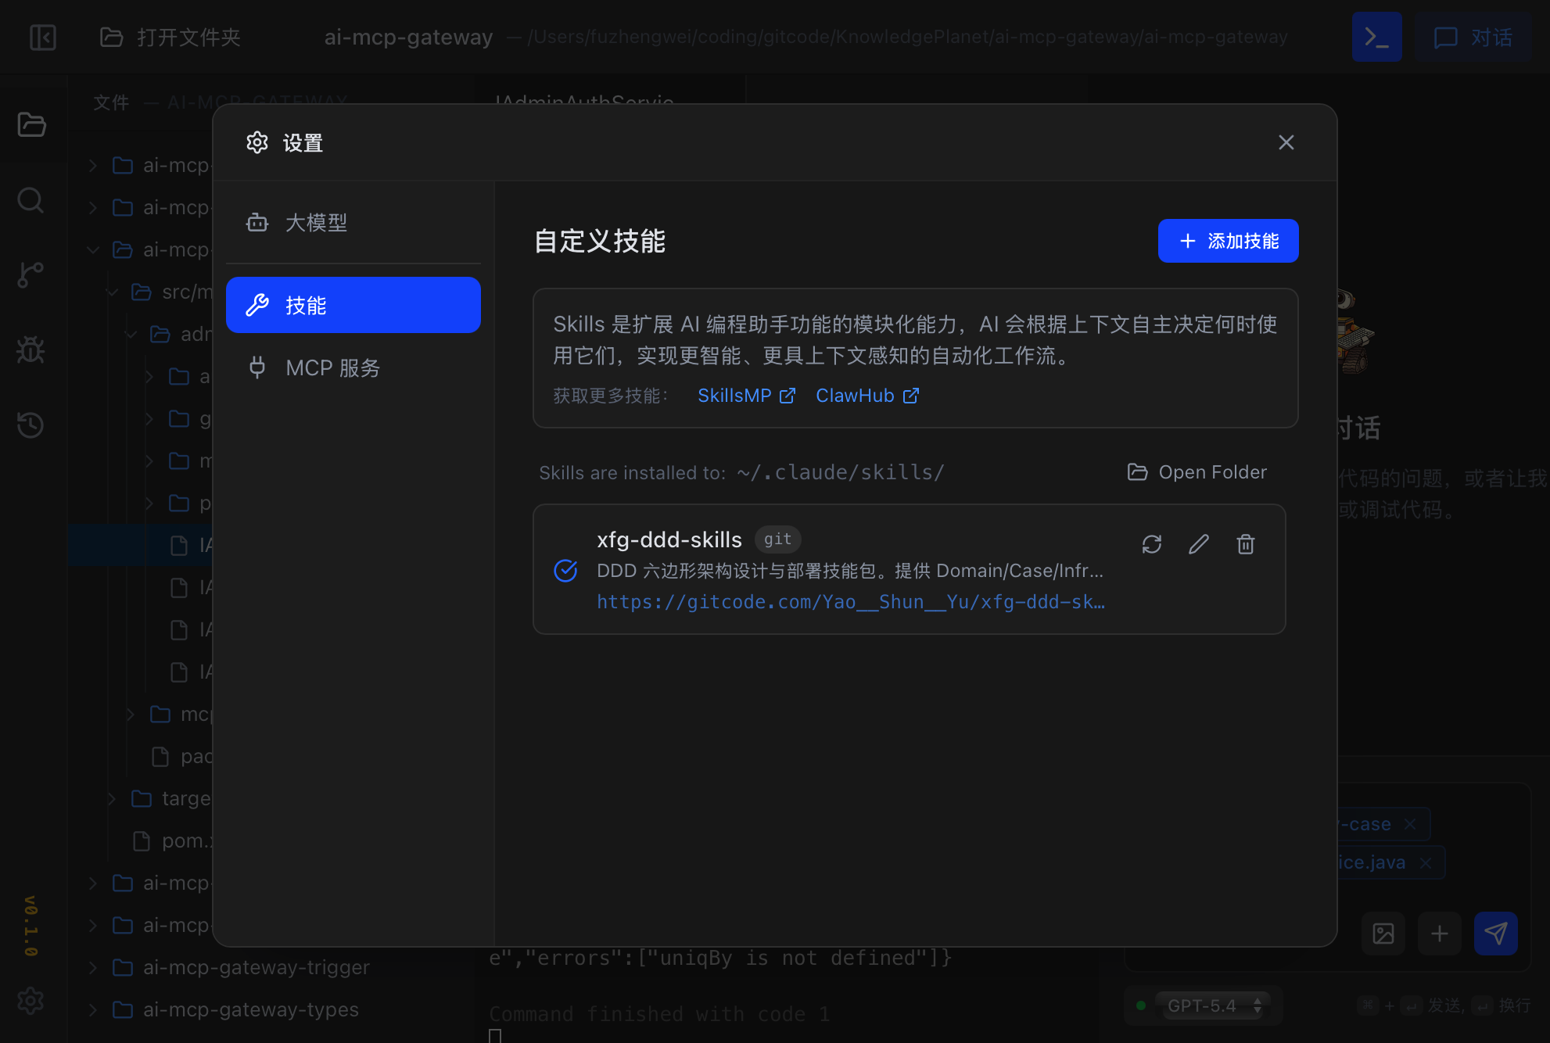Open the terminal panel icon
Viewport: 1550px width, 1043px height.
pos(1376,38)
